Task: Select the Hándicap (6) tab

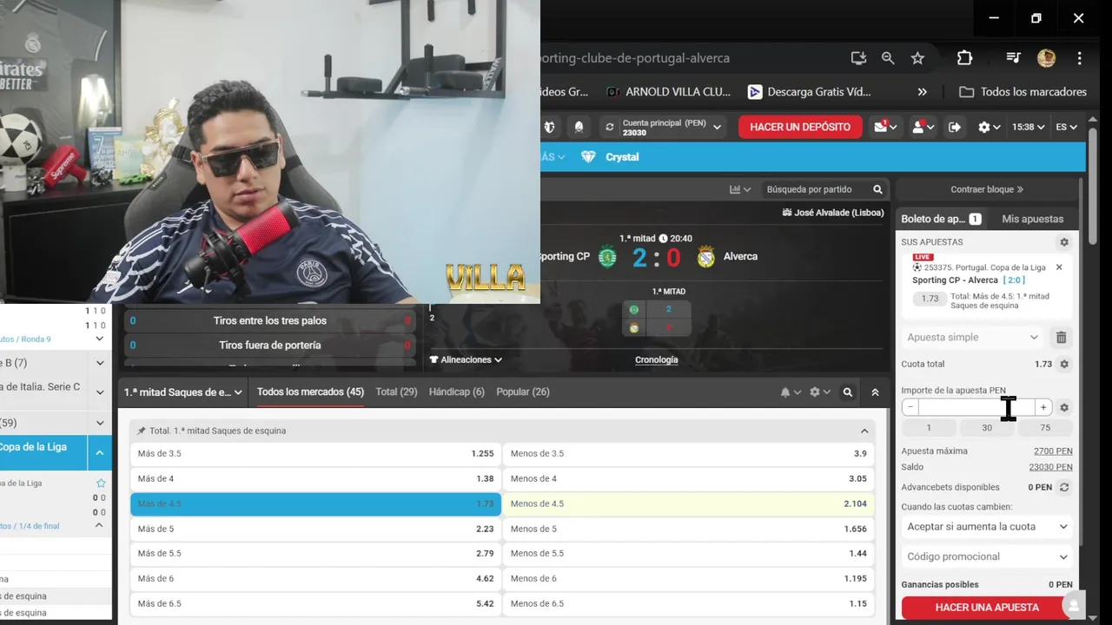Action: coord(456,392)
